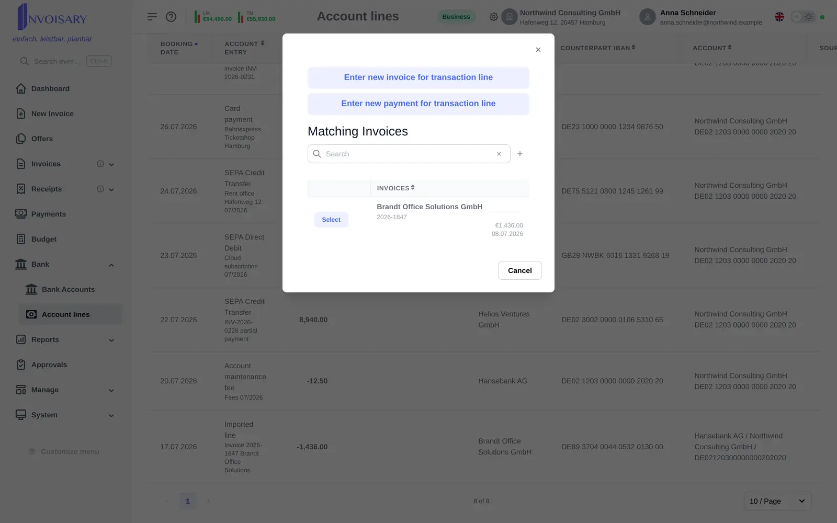Click Customize menu link
Viewport: 837px width, 523px height.
[x=64, y=451]
